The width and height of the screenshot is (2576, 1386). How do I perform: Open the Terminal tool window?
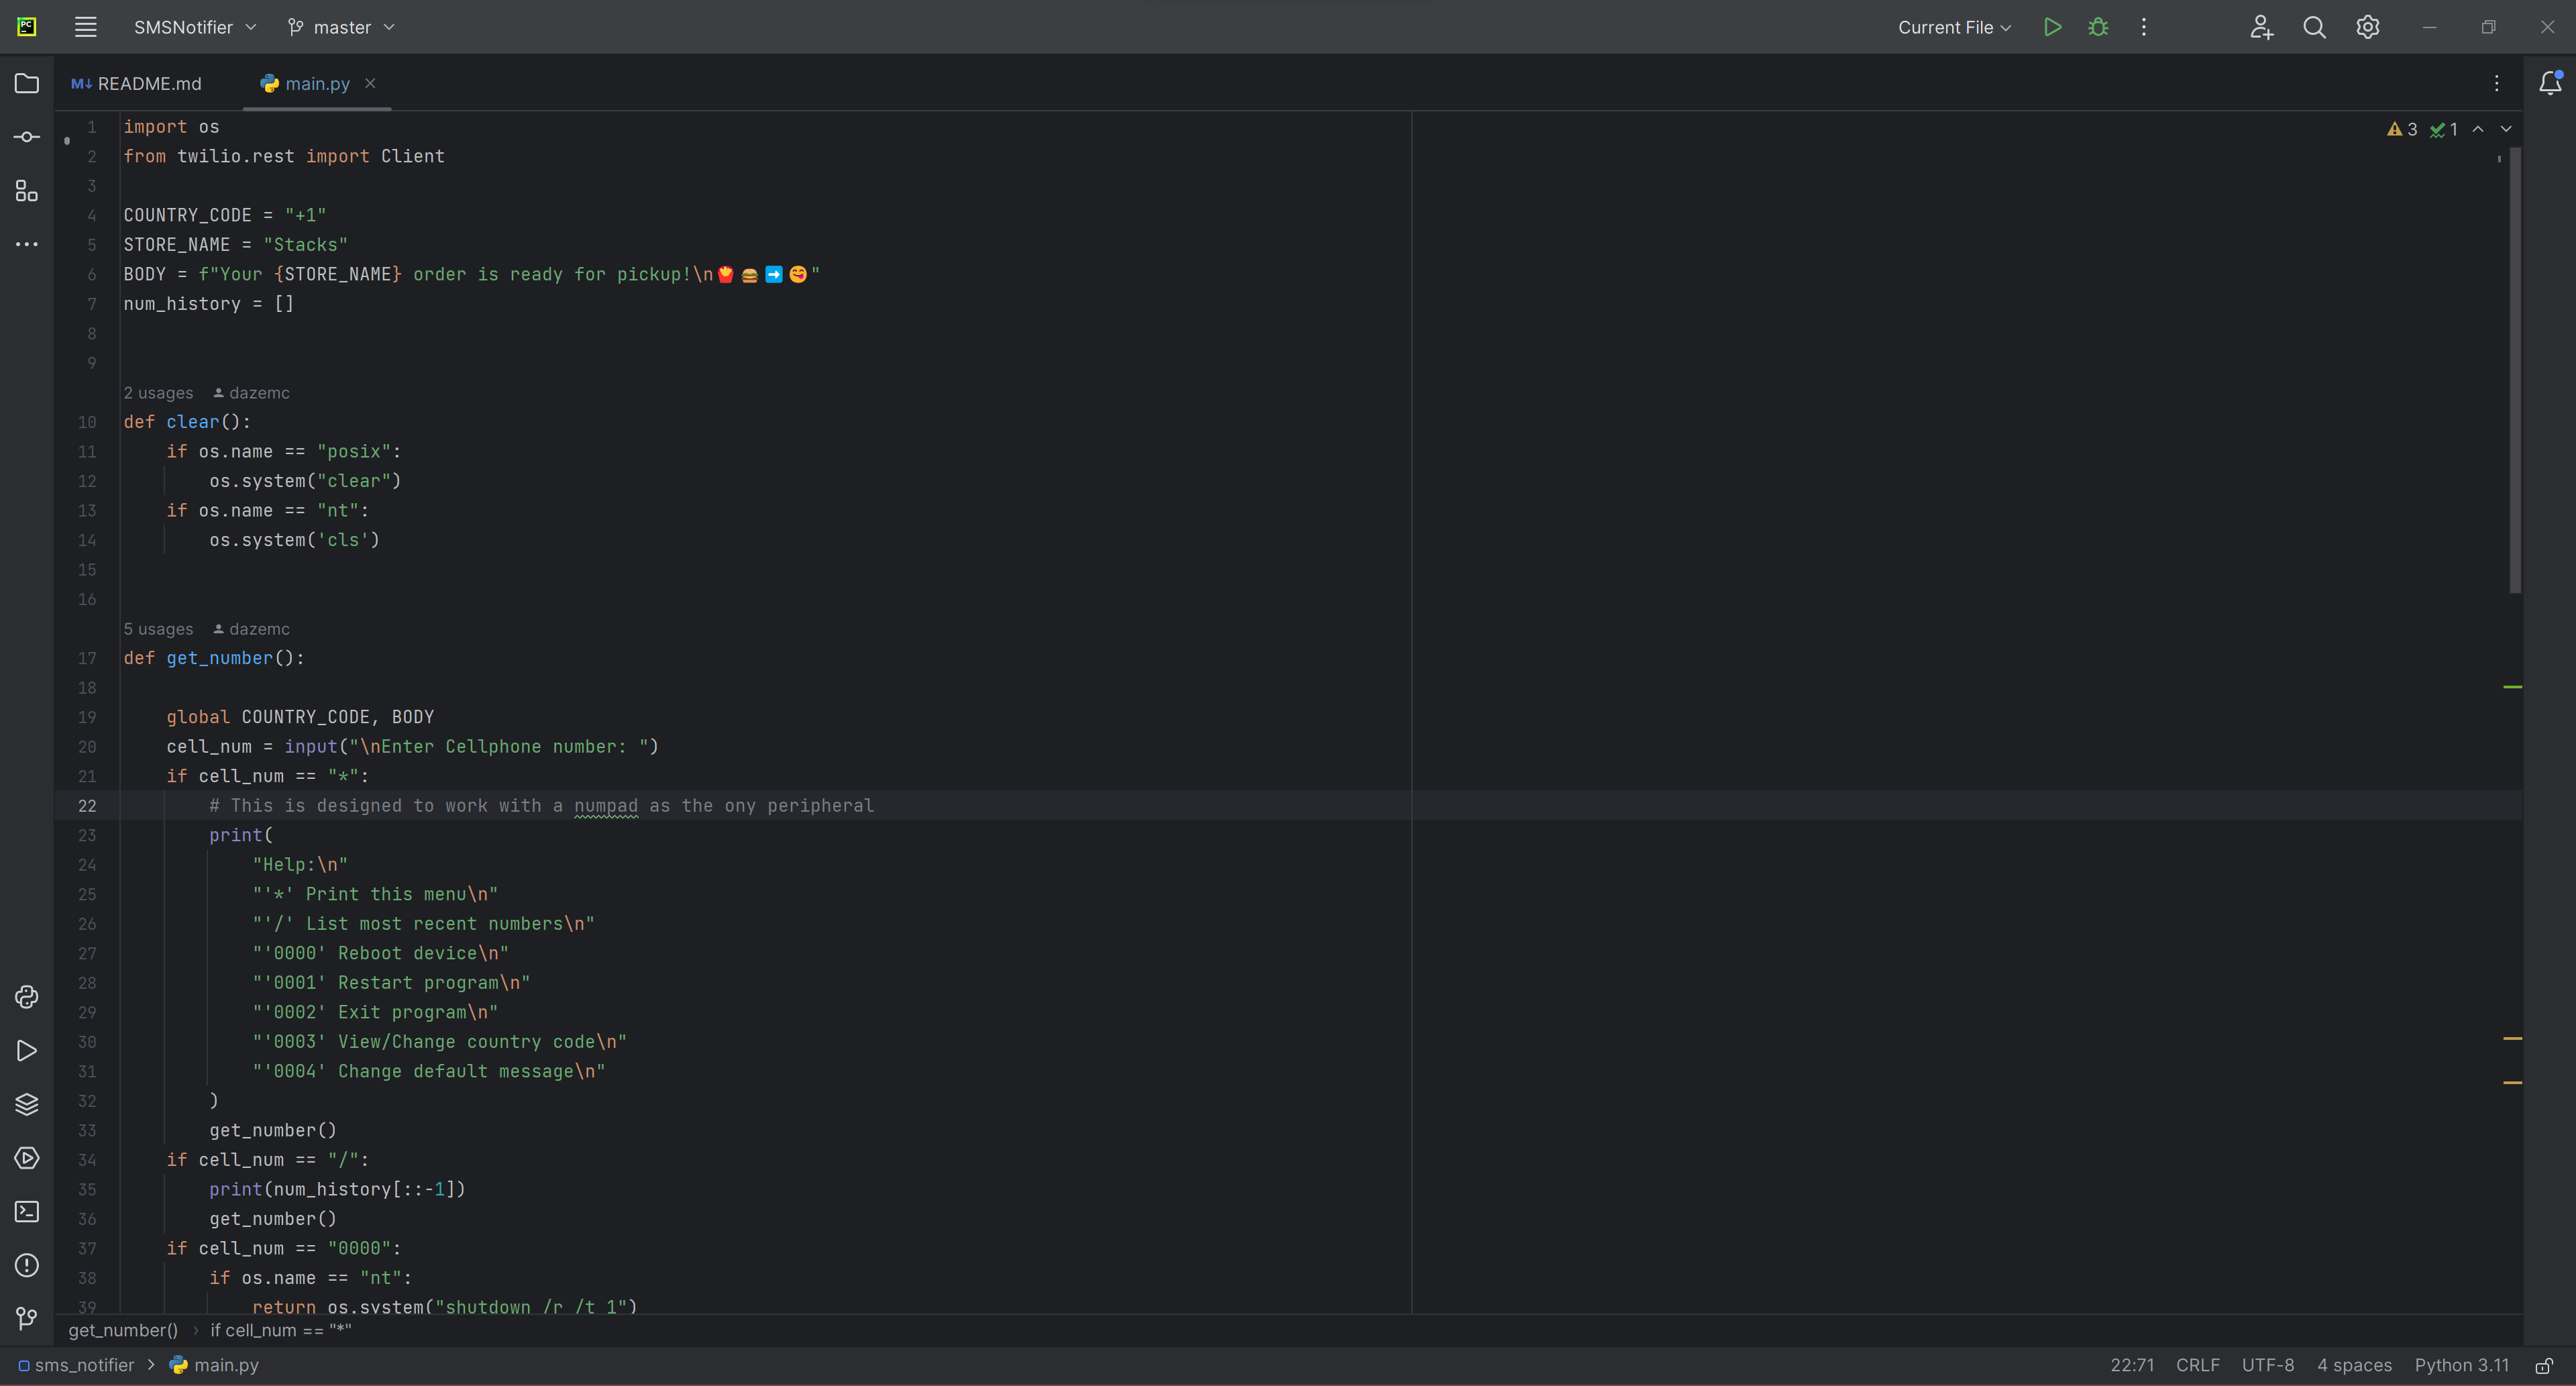(x=27, y=1212)
